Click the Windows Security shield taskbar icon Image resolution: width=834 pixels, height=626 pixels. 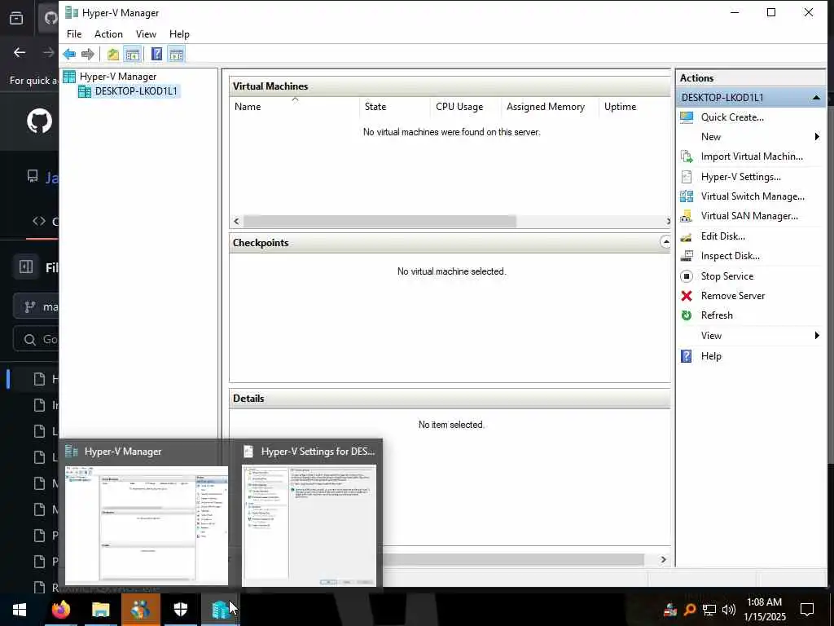point(180,610)
